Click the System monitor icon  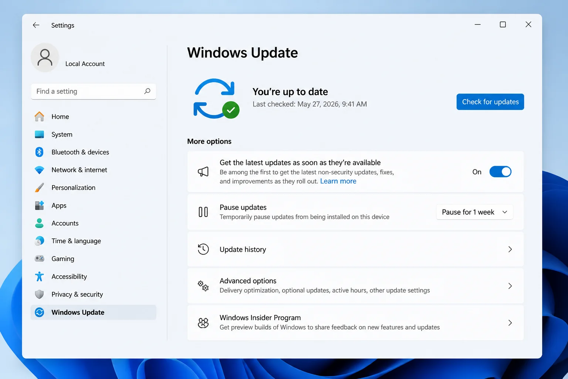click(x=40, y=134)
